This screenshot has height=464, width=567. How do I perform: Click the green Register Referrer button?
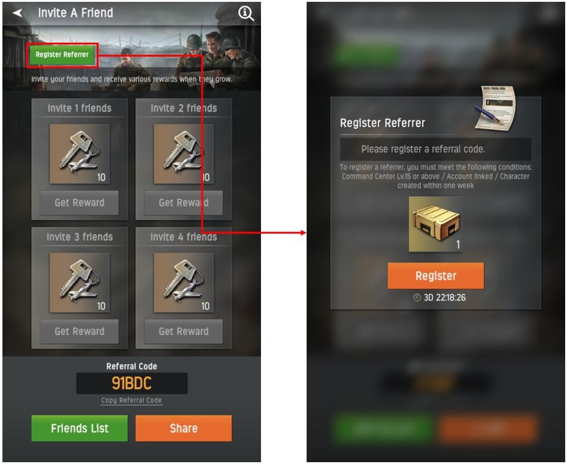click(62, 55)
